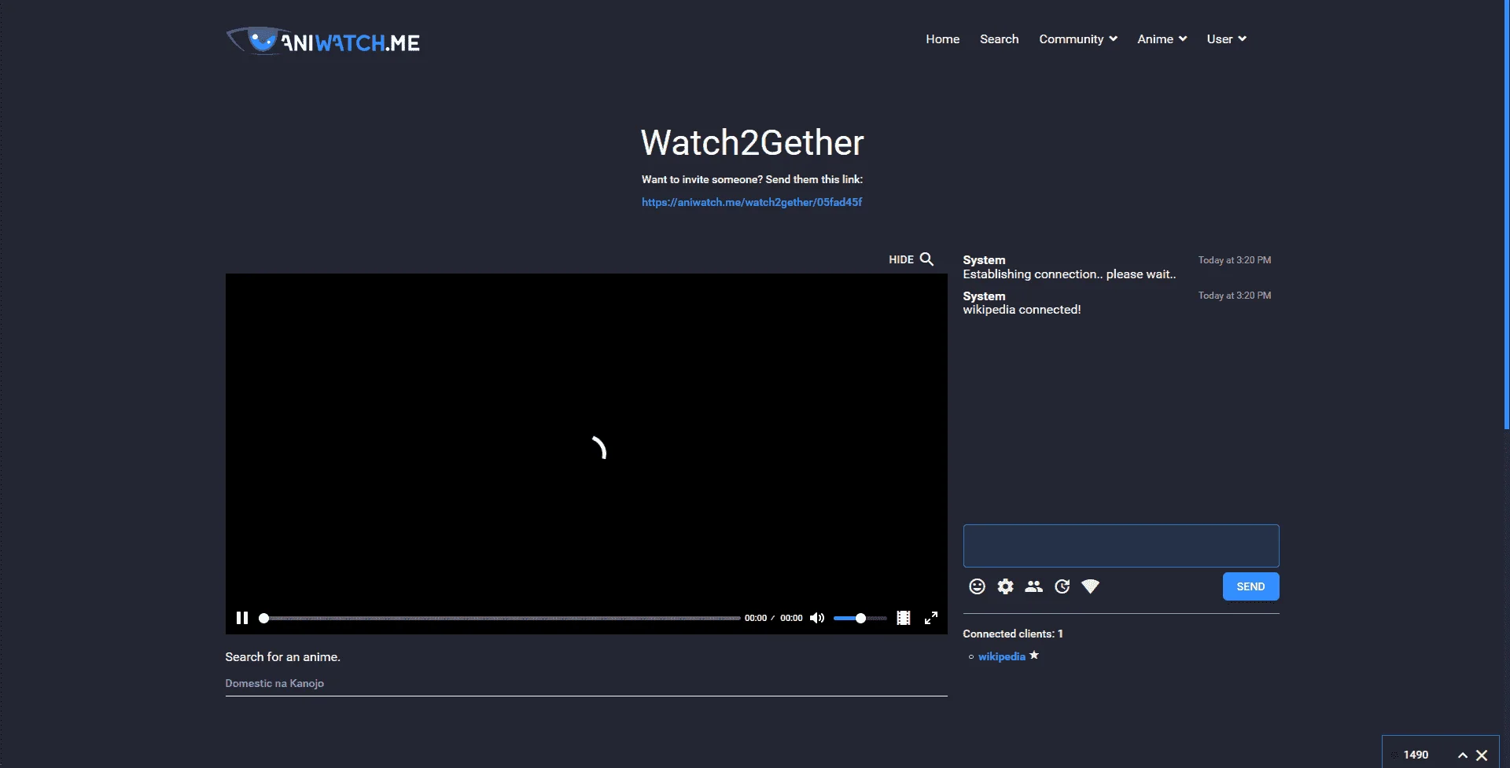Adjust the volume slider
Viewport: 1510px width, 768px height.
click(860, 618)
